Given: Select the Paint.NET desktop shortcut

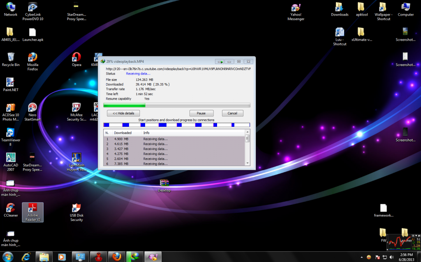Looking at the screenshot, I should pyautogui.click(x=11, y=84).
